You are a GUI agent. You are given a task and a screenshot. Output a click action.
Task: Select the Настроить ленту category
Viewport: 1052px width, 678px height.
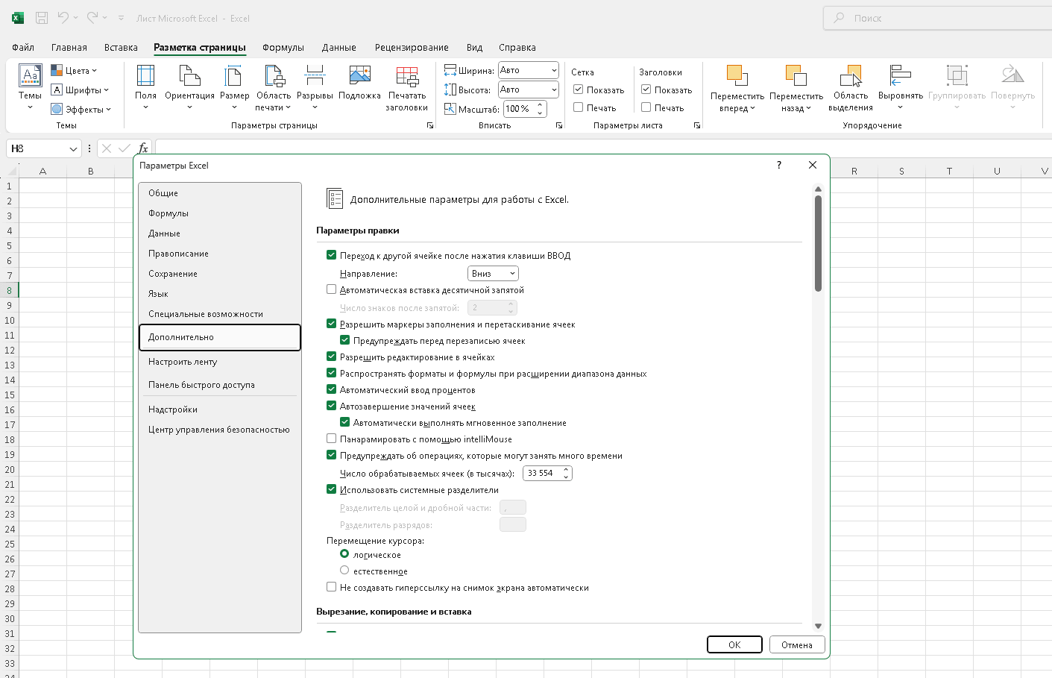click(220, 362)
